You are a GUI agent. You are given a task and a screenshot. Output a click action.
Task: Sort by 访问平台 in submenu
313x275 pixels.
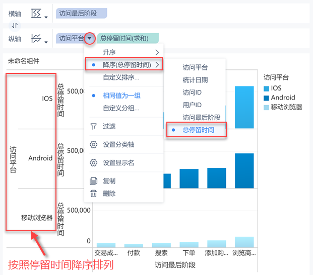[x=196, y=67]
